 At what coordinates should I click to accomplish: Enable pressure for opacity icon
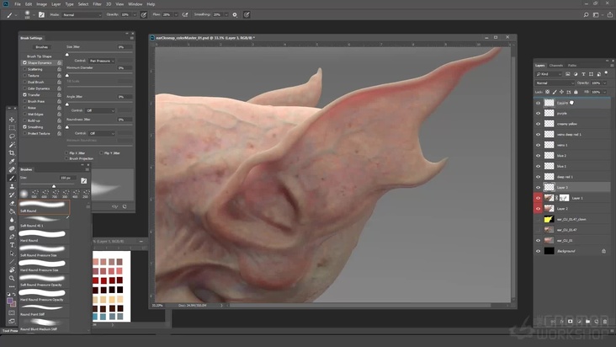pyautogui.click(x=144, y=14)
